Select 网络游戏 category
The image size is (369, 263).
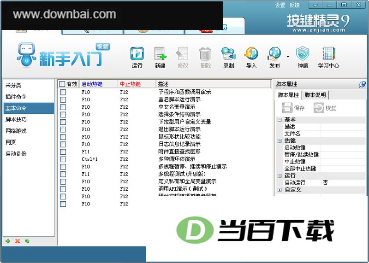pyautogui.click(x=29, y=131)
